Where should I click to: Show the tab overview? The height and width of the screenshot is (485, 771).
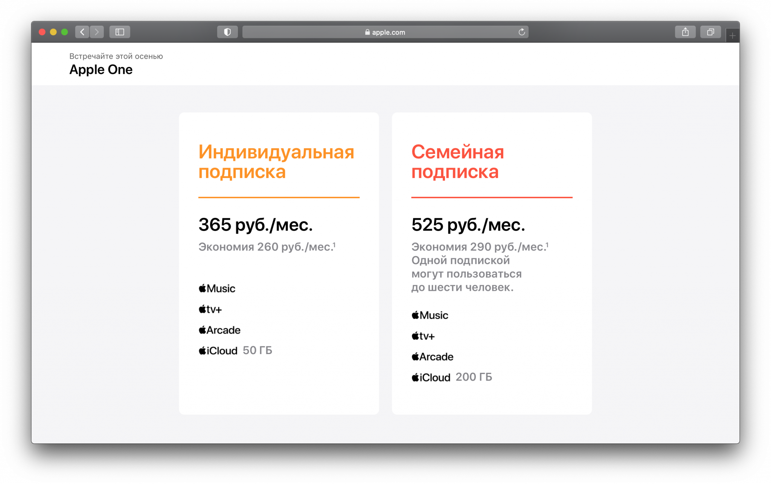(x=710, y=32)
